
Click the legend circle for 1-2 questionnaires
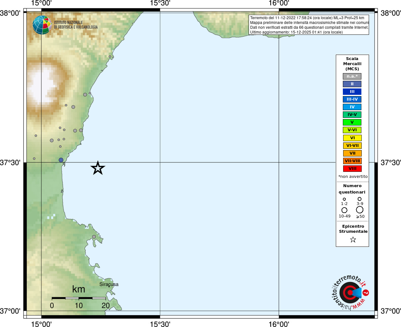pos(344,199)
